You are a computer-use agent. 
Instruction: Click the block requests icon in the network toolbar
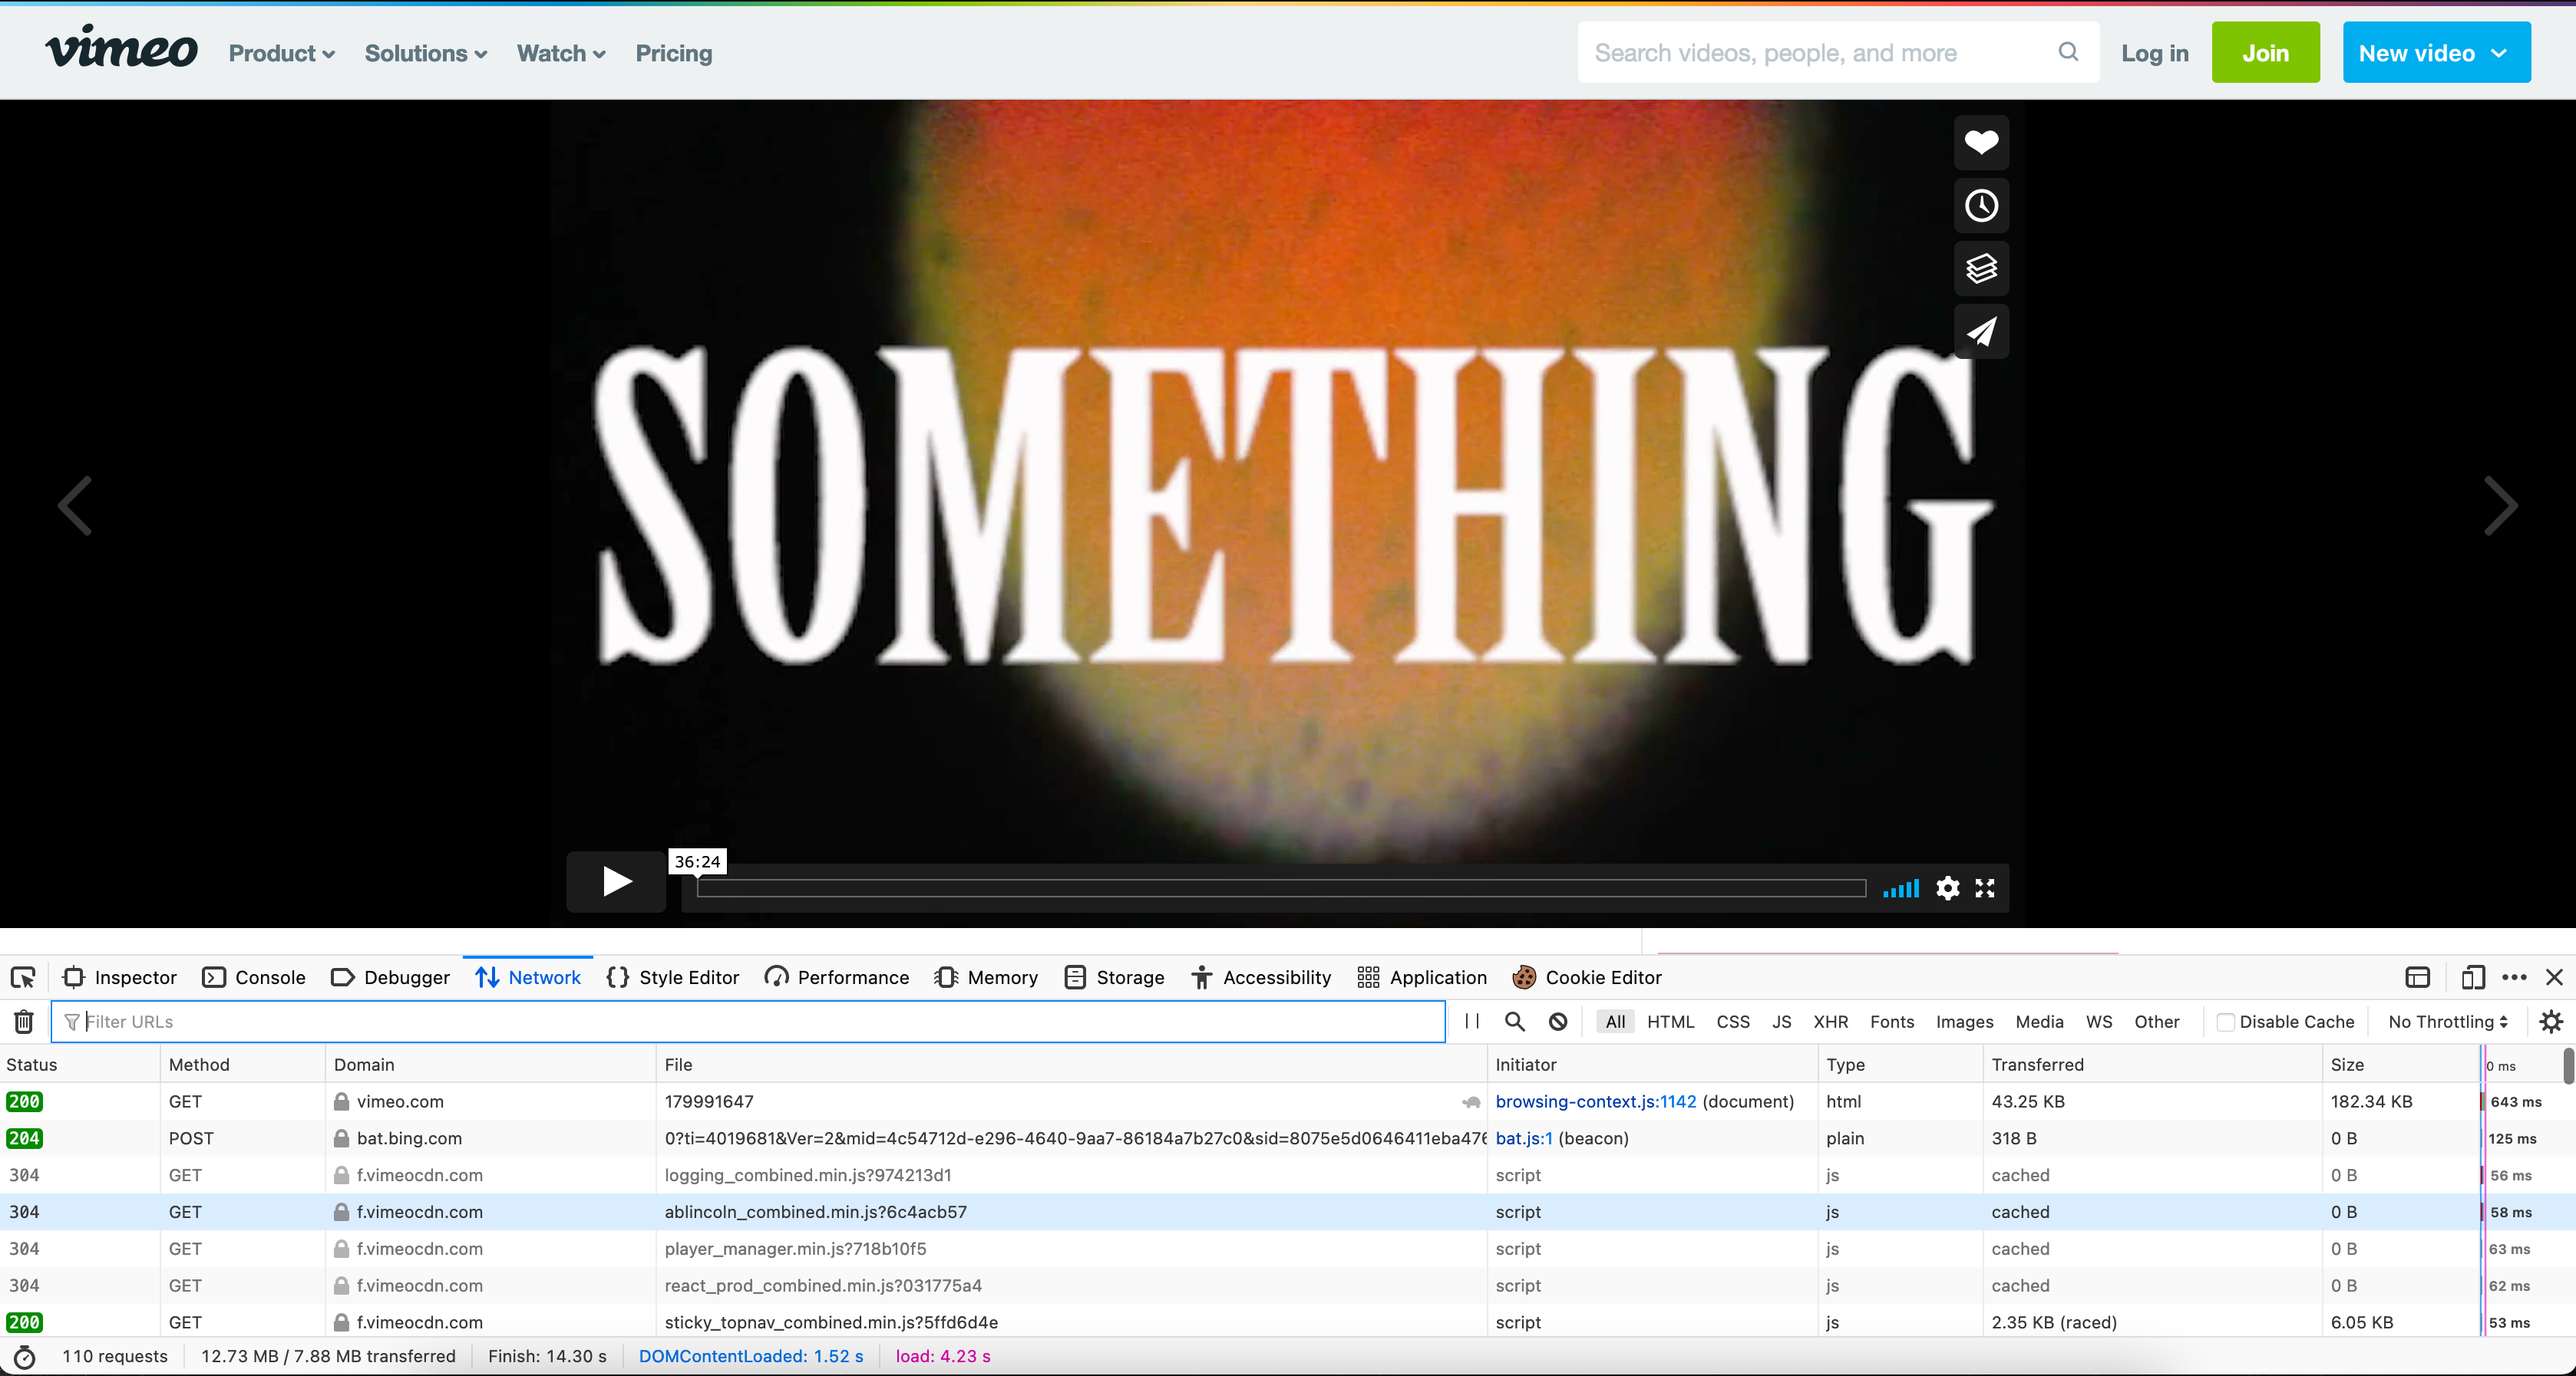[1558, 1021]
